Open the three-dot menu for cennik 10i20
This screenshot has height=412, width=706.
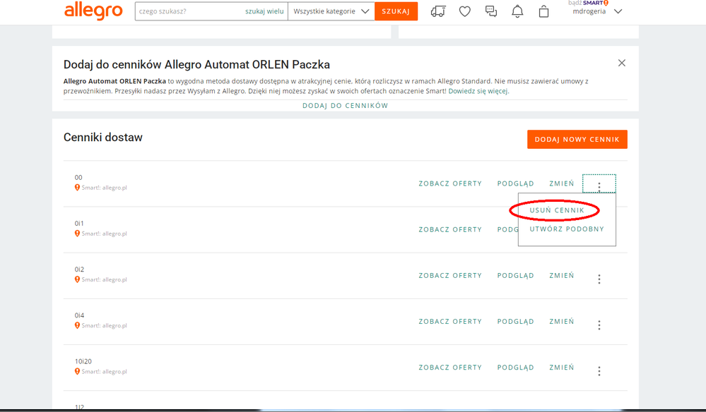pyautogui.click(x=599, y=370)
